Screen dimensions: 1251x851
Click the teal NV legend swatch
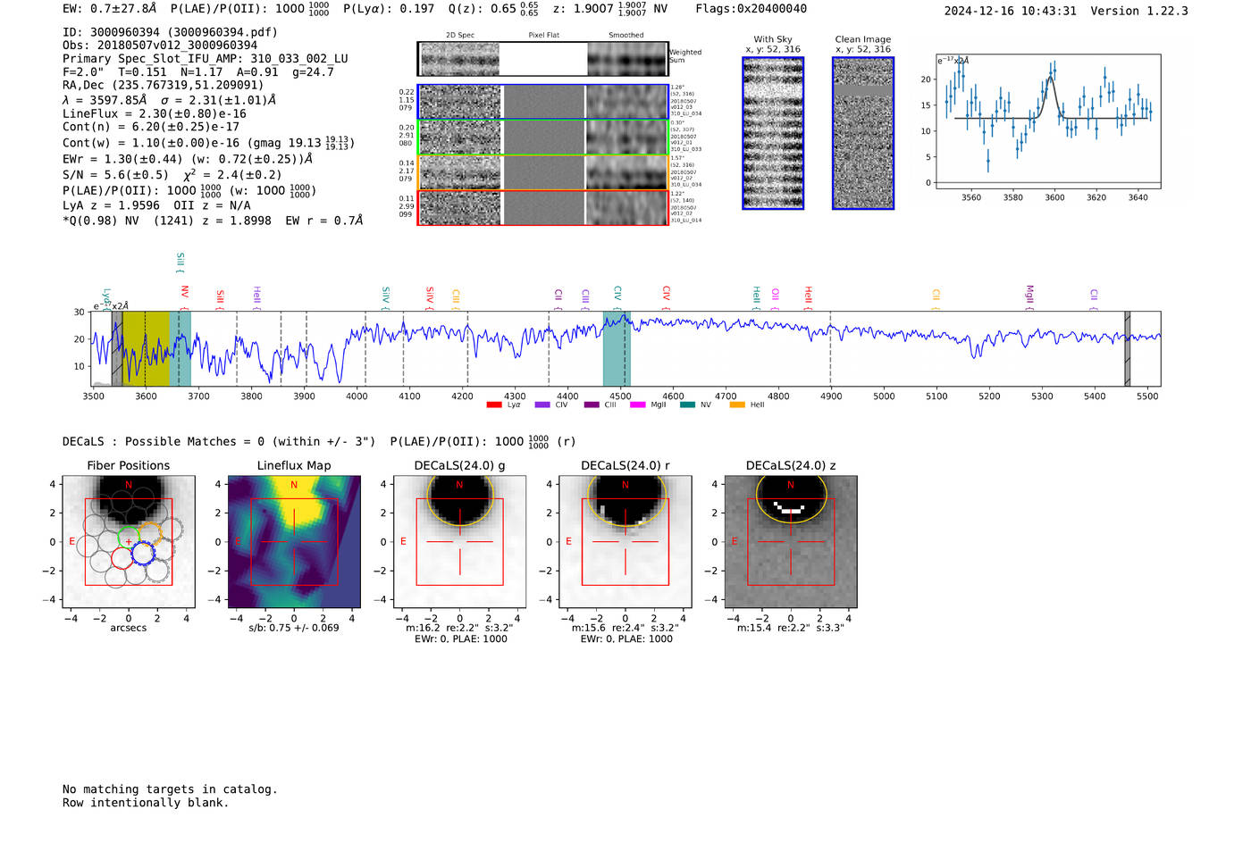click(687, 405)
